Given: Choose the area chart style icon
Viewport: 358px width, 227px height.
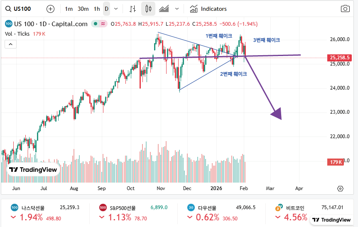Looking at the screenshot, I should click(x=164, y=9).
